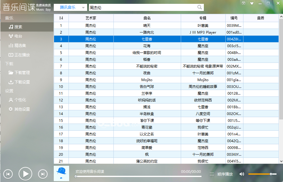This screenshot has width=283, height=182.
Task: Adjust the volume slider
Action: 262,174
